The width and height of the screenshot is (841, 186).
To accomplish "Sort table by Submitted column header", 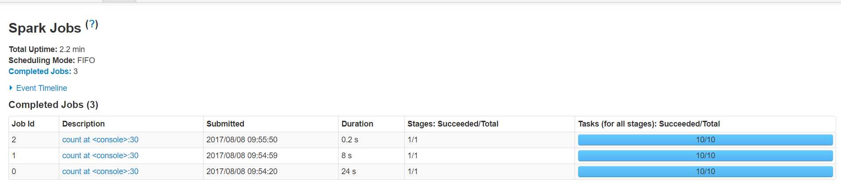I will [225, 124].
